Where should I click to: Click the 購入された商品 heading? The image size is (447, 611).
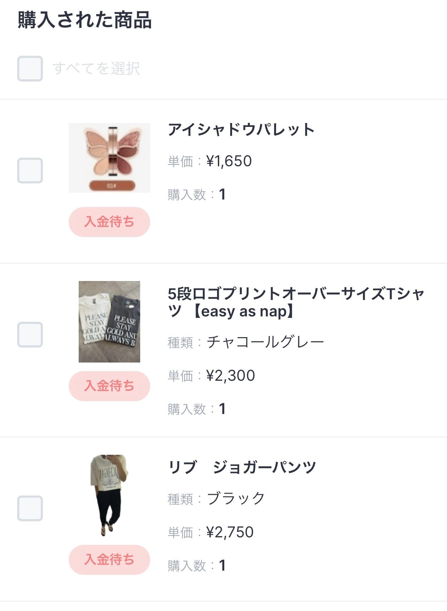[85, 20]
